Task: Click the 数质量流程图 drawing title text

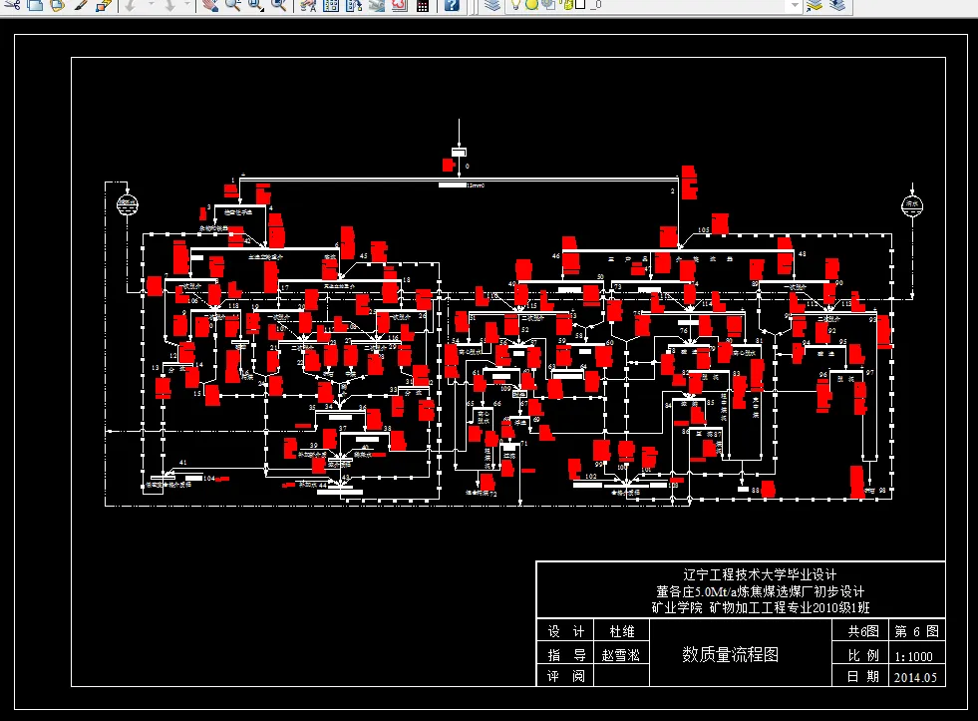Action: [731, 654]
